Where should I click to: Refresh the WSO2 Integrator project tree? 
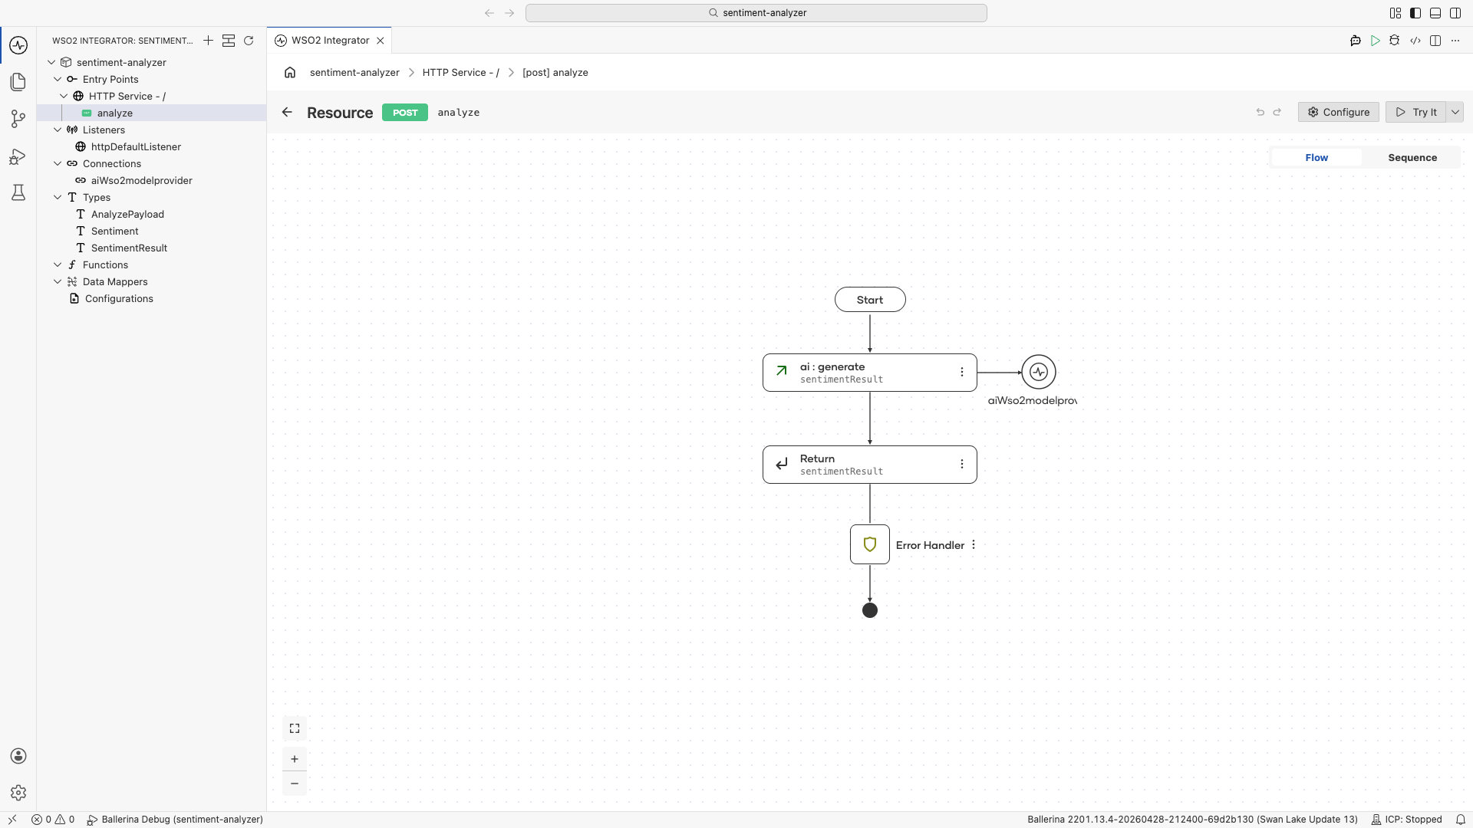[x=249, y=41]
